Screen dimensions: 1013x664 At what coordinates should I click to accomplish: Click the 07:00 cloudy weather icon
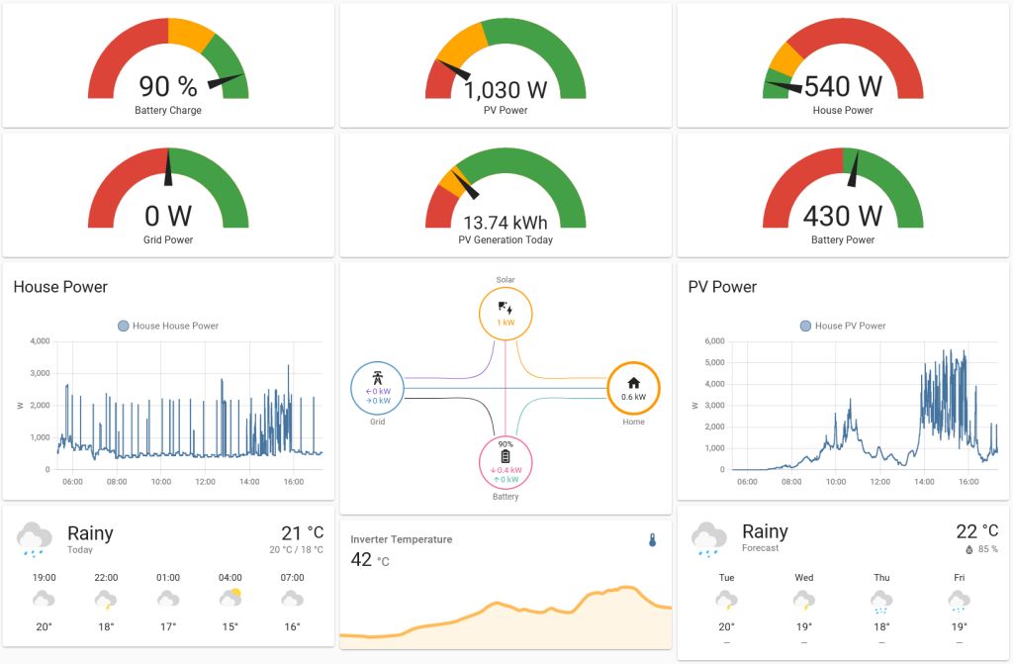[292, 600]
